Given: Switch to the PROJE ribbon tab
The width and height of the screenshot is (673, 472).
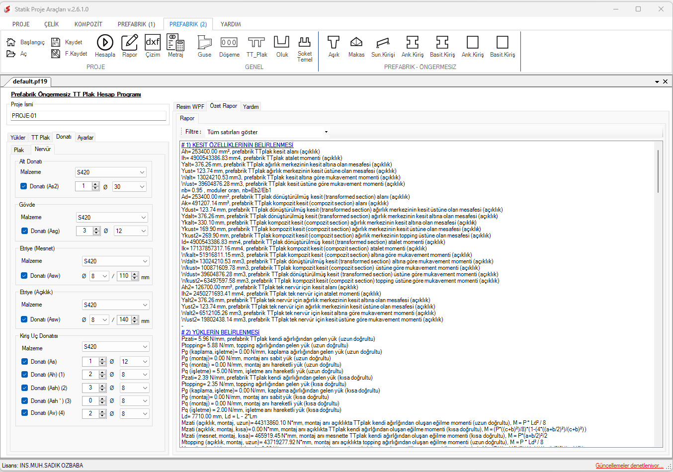Looking at the screenshot, I should [21, 24].
